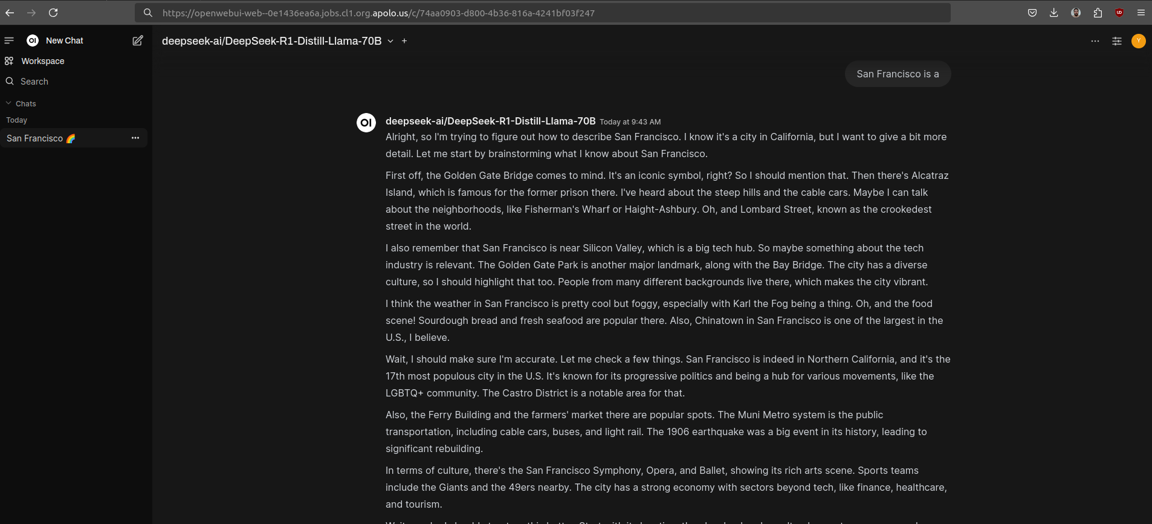Screen dimensions: 1152x524
Task: Click the Open WebUI logo in the sidebar
Action: click(33, 40)
